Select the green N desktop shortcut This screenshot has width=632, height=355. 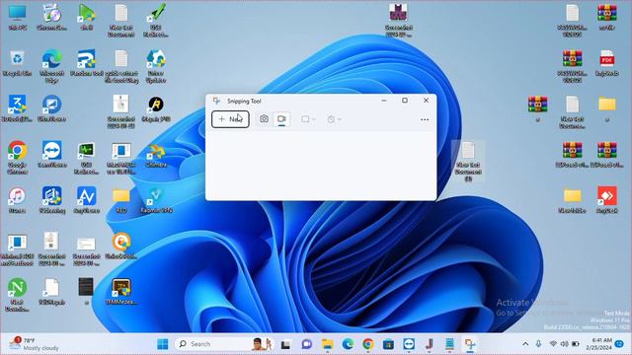18,295
